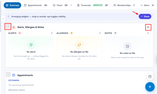Add a new note with plus button
The height and width of the screenshot is (94, 157).
(x=148, y=33)
